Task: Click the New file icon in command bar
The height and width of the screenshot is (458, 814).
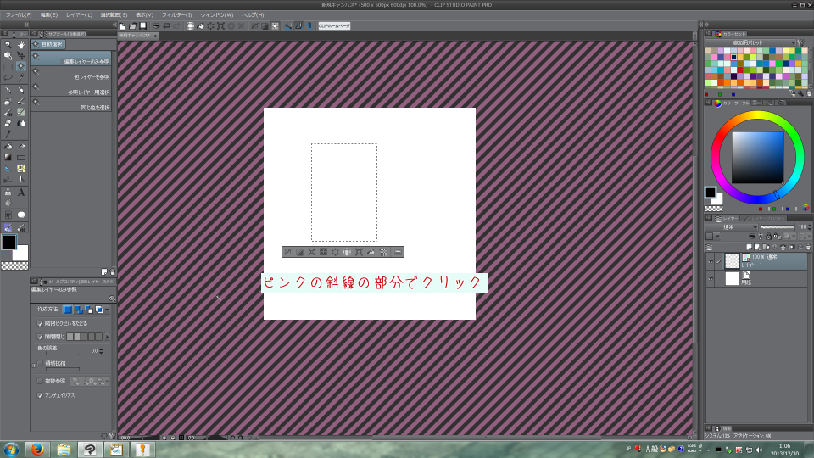Action: pyautogui.click(x=122, y=26)
